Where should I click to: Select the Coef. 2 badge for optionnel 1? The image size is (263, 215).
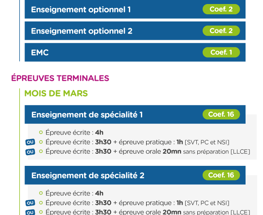coord(221,9)
